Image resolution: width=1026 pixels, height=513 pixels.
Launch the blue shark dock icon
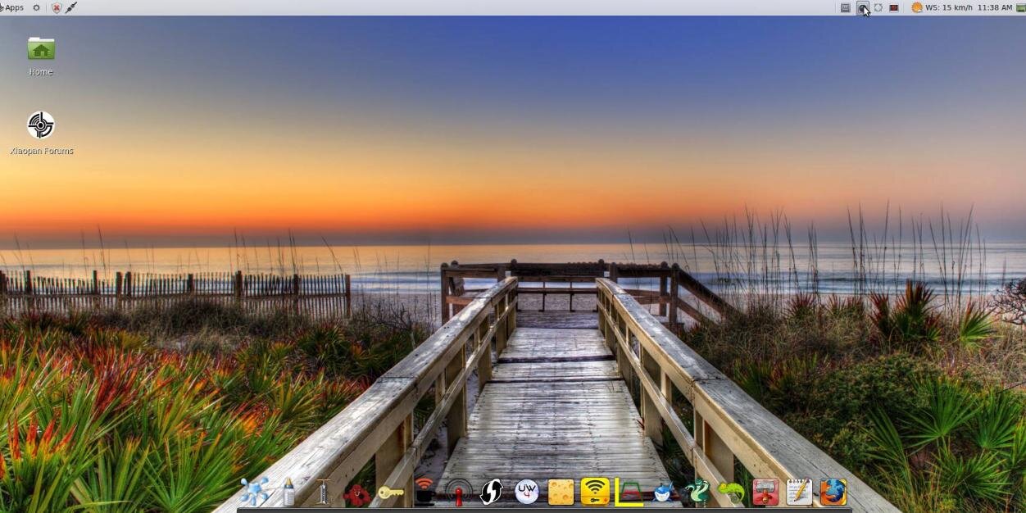[x=663, y=493]
